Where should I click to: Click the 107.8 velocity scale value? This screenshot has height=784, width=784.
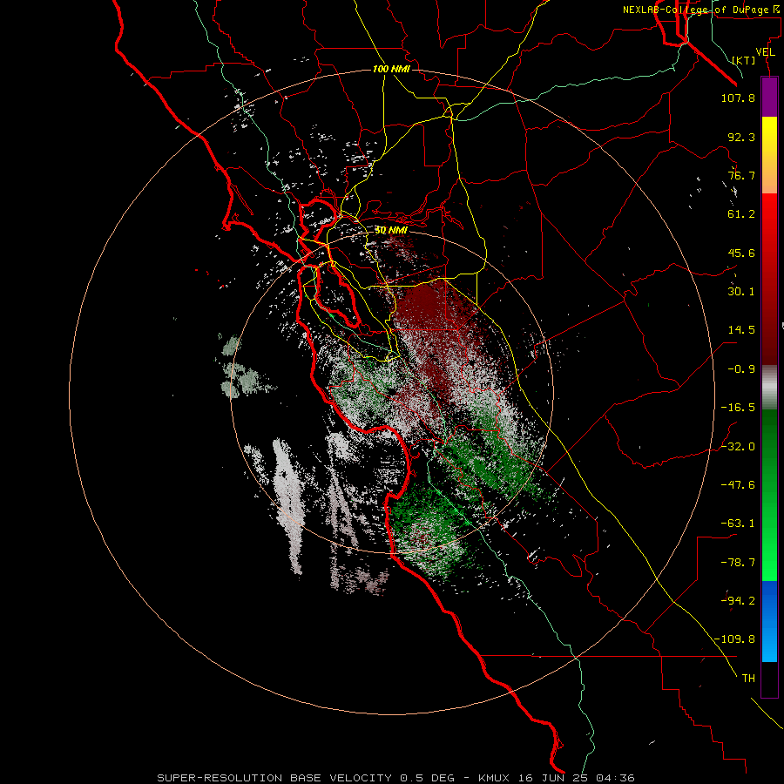point(738,98)
